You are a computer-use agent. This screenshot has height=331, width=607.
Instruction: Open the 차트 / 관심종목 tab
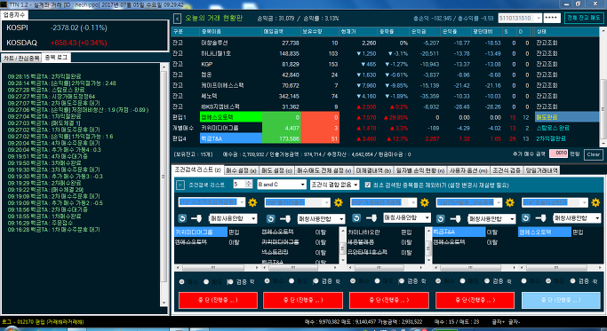pos(21,58)
